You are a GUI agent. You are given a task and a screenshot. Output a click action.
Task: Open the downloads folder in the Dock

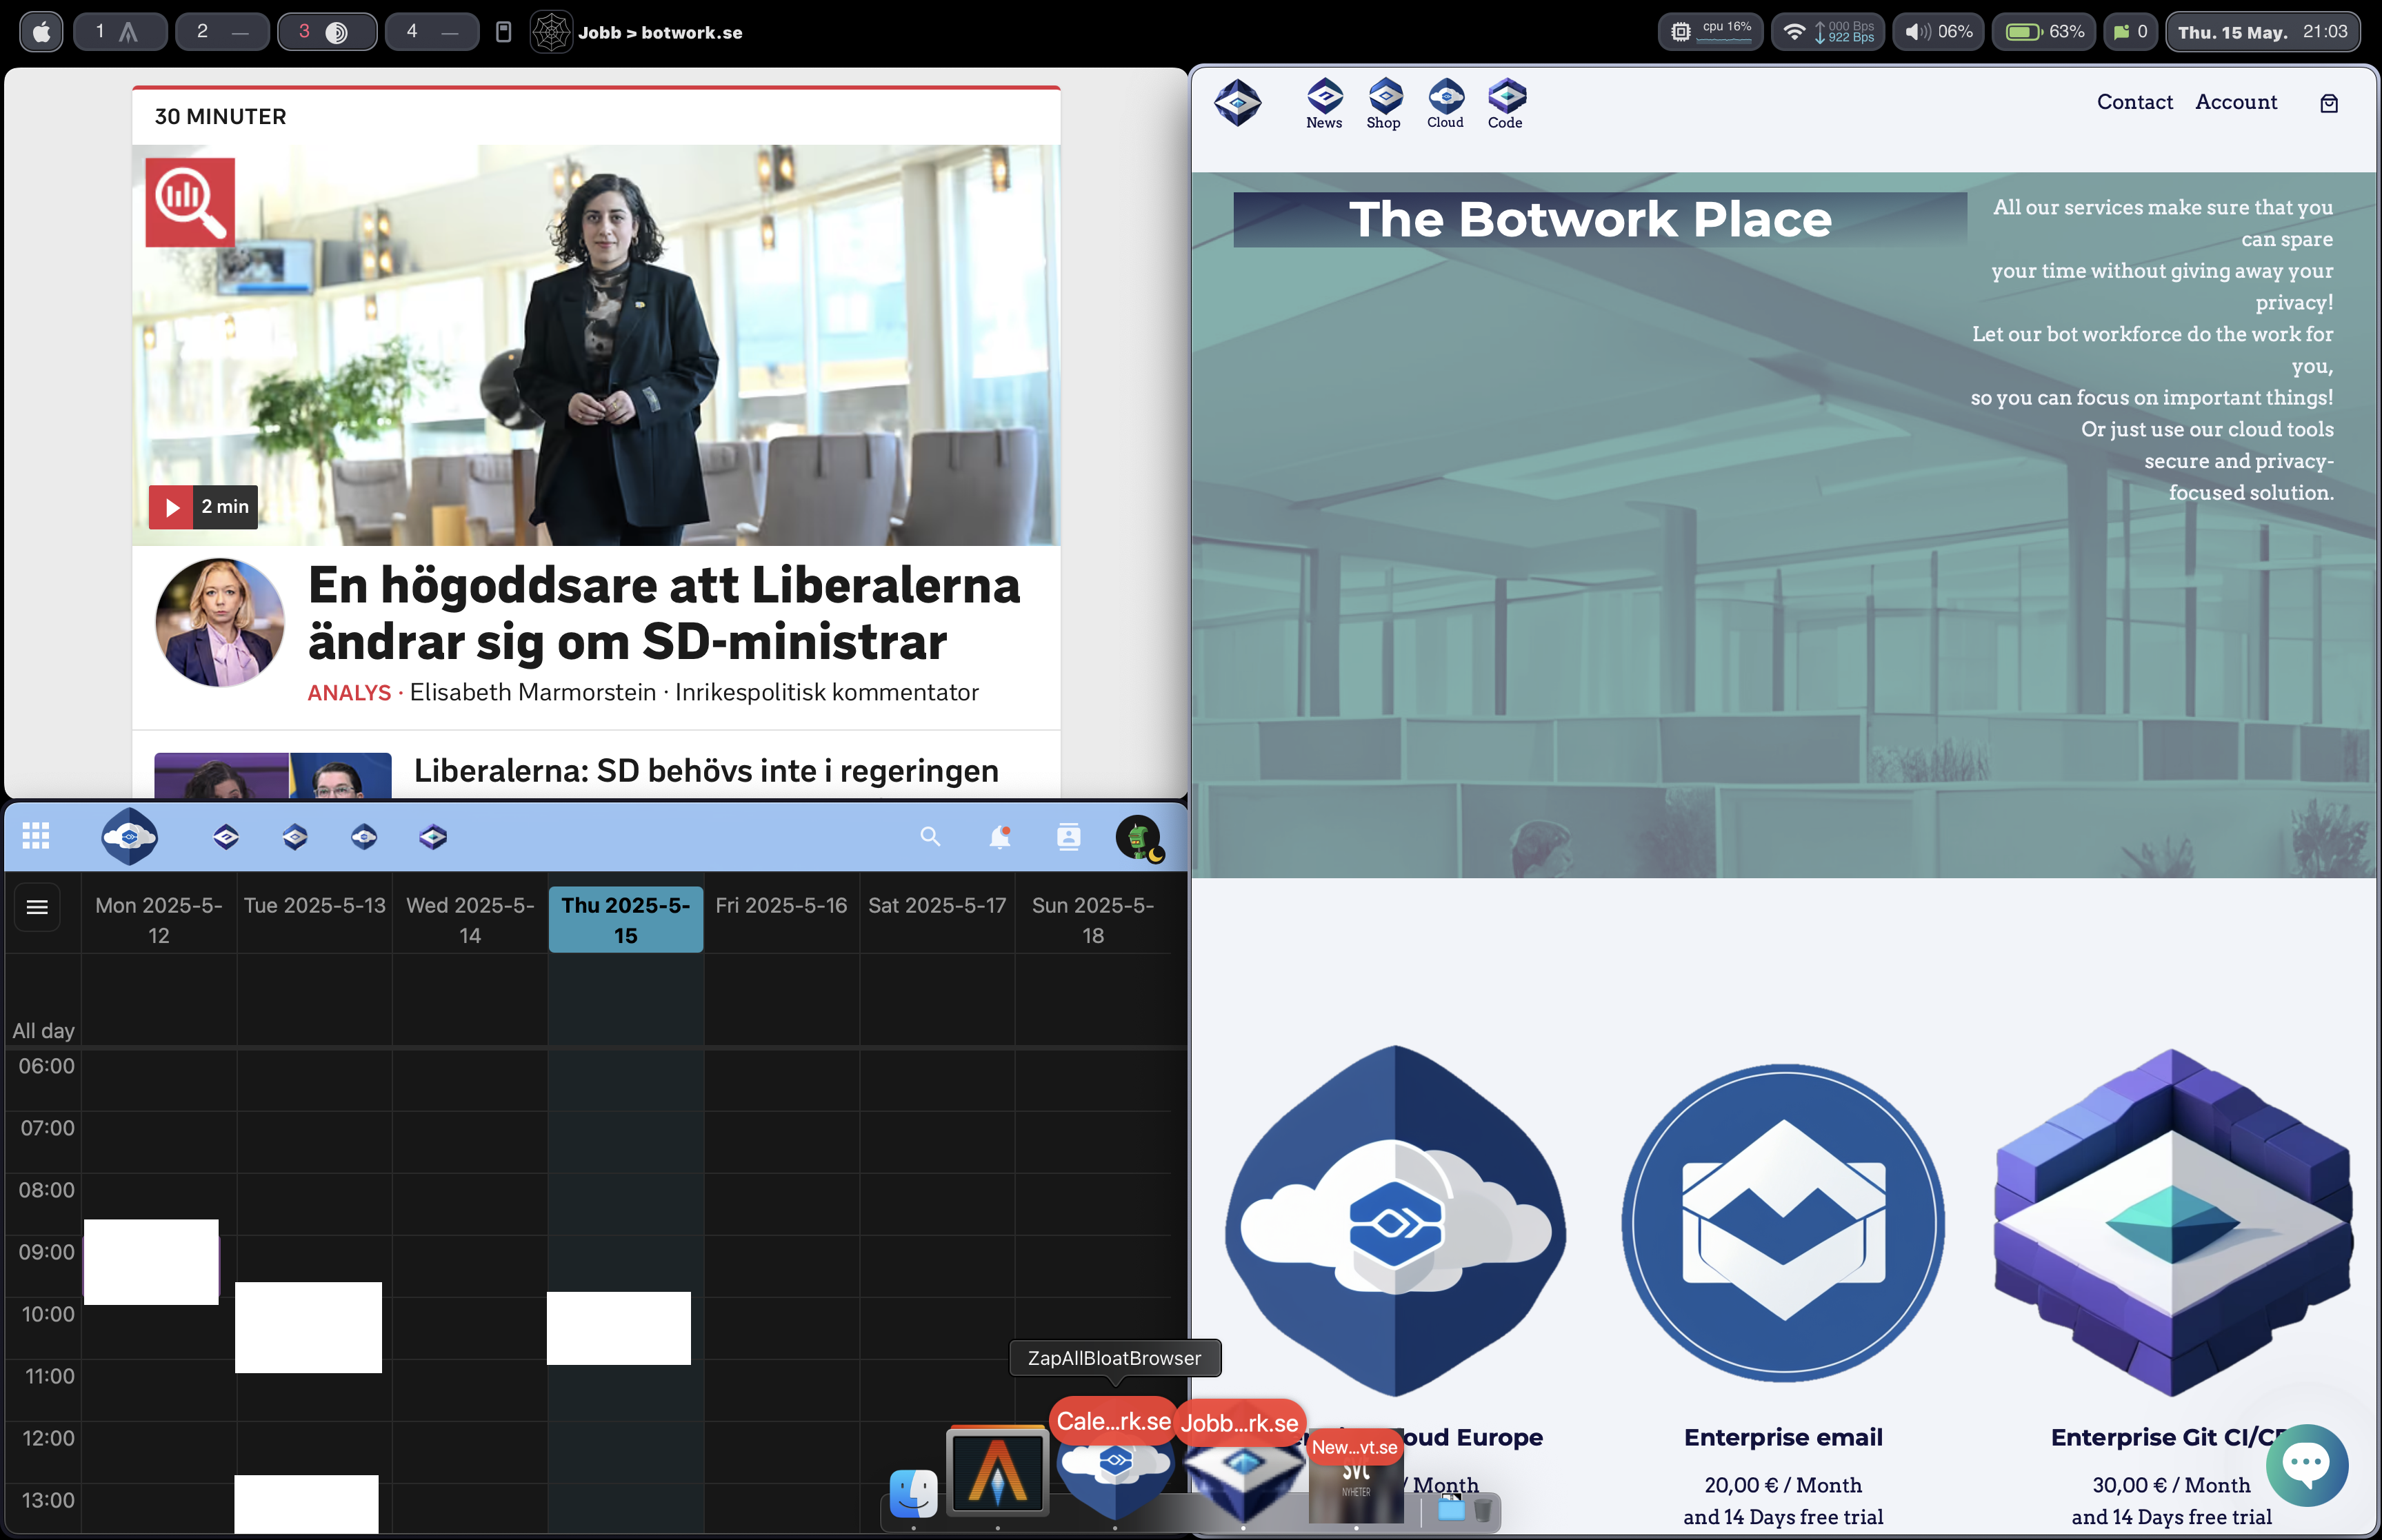(x=1450, y=1508)
